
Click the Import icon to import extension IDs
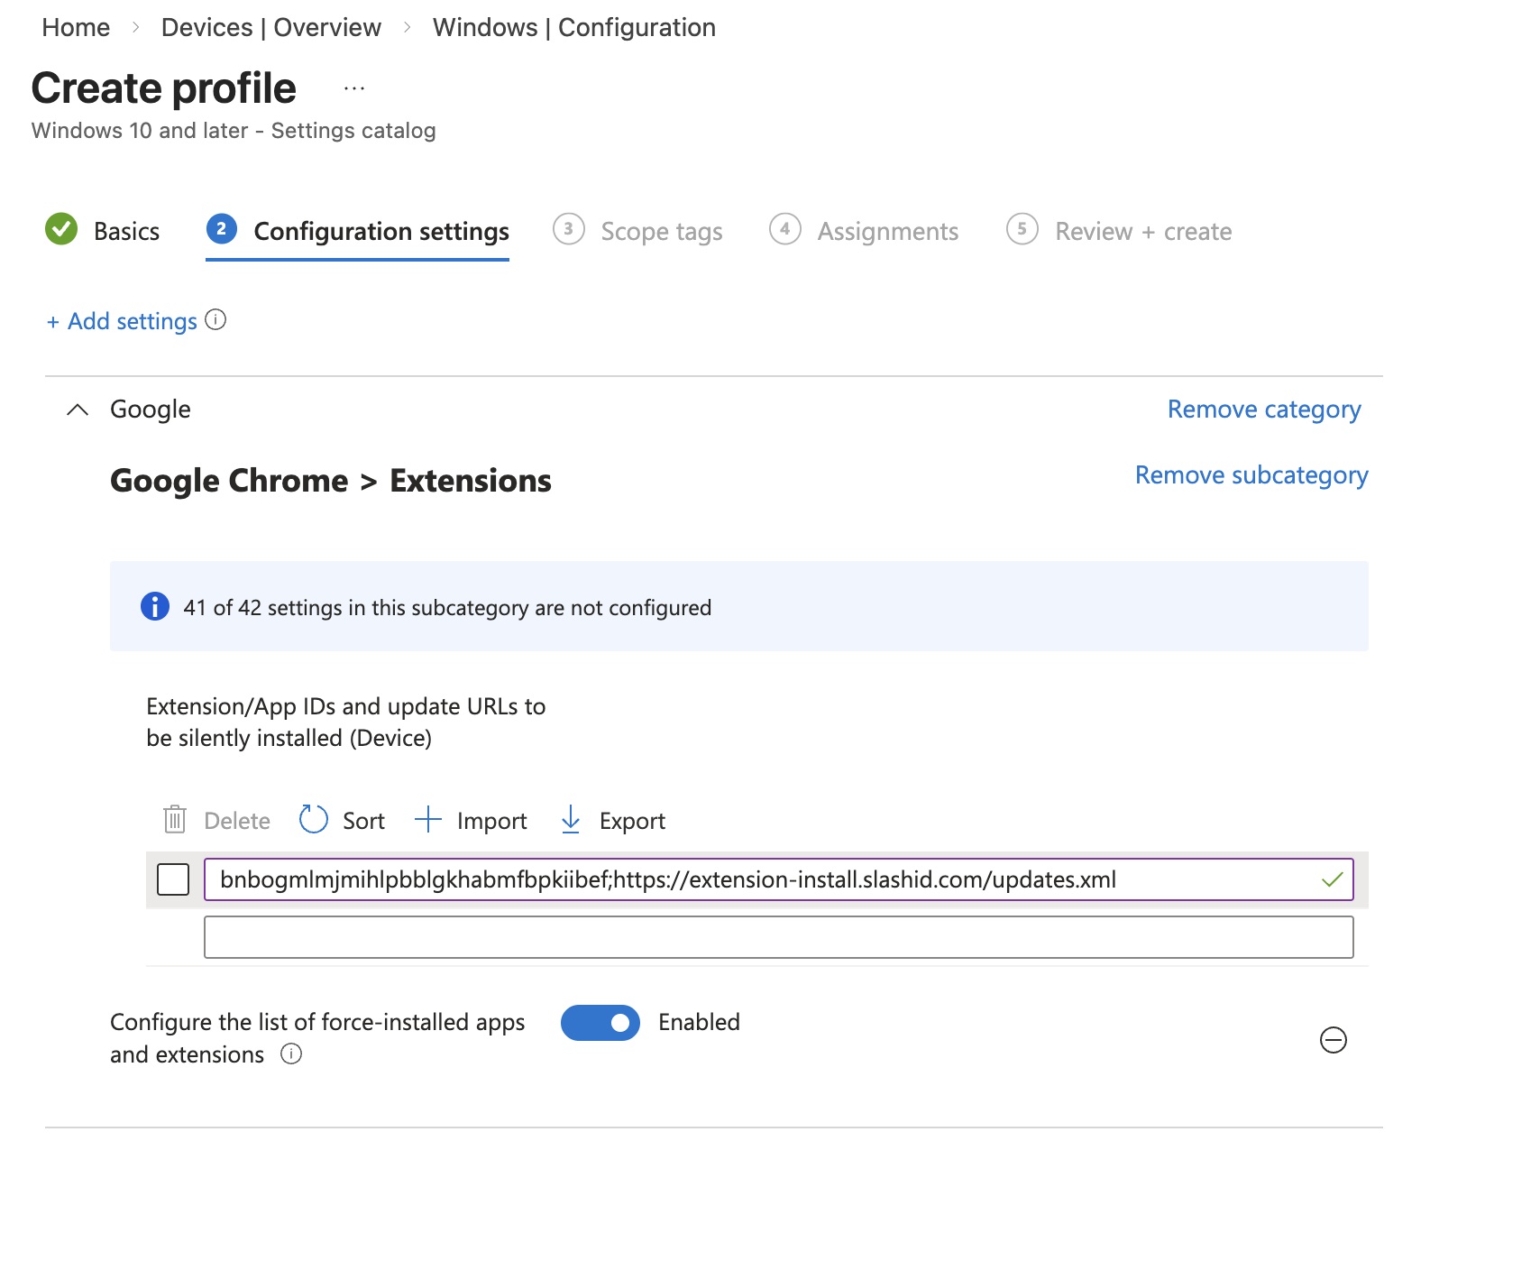(x=428, y=820)
